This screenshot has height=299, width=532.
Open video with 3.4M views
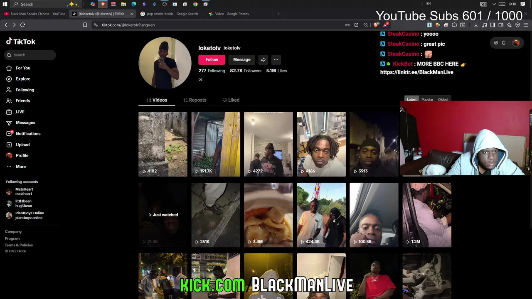tap(268, 215)
